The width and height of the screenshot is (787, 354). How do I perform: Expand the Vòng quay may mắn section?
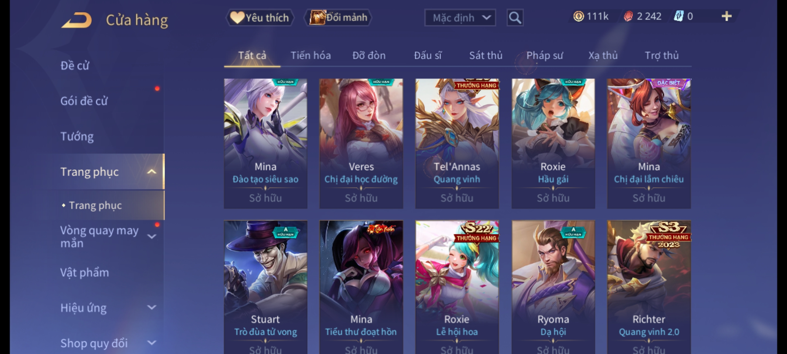tap(151, 236)
